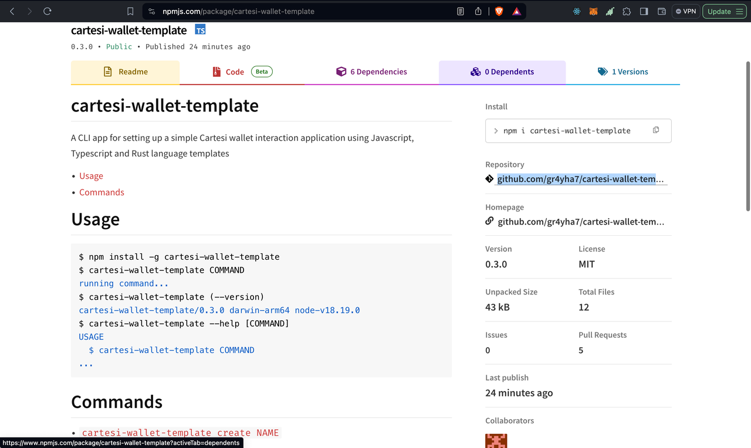Open the green dinosaur extension icon

pyautogui.click(x=610, y=11)
